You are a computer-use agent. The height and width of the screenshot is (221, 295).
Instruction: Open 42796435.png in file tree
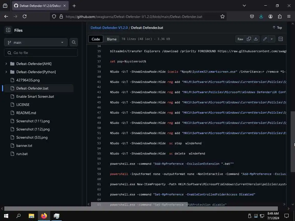(28, 80)
